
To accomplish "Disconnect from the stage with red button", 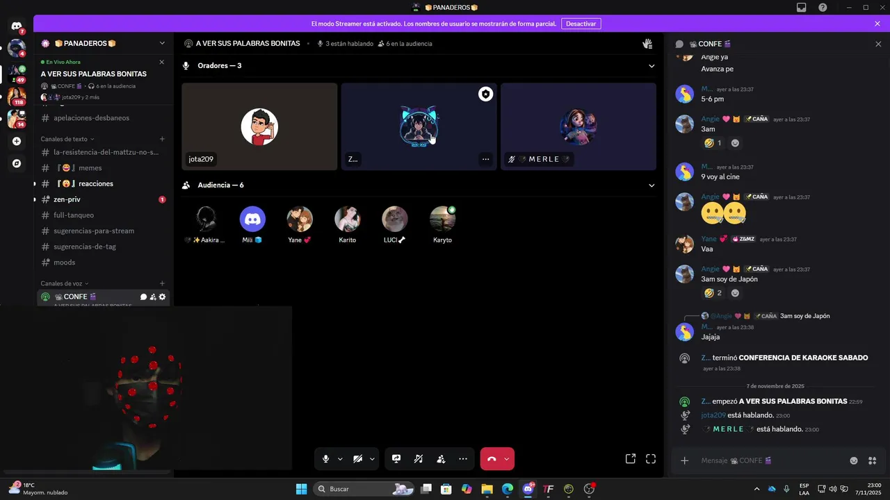I will click(491, 459).
